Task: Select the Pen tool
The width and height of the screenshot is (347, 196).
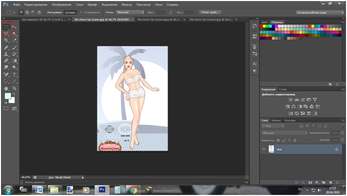Action: pos(6,75)
